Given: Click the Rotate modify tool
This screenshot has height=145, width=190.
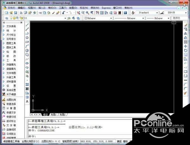Looking at the screenshot, I should [x=186, y=50].
